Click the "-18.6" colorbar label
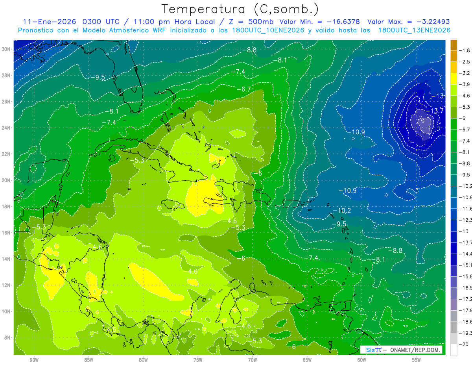 tap(466, 322)
